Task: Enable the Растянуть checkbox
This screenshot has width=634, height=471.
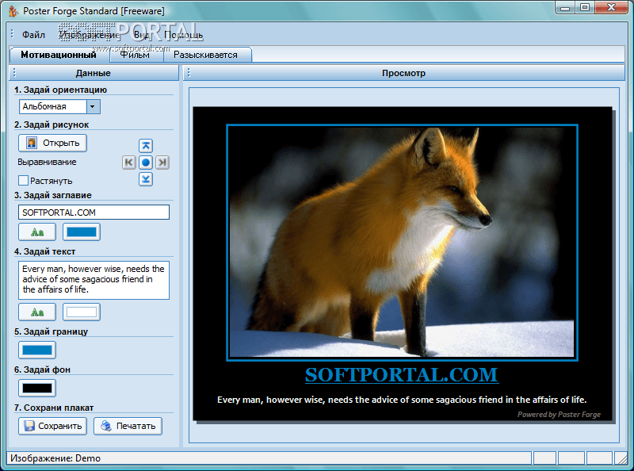Action: (24, 181)
